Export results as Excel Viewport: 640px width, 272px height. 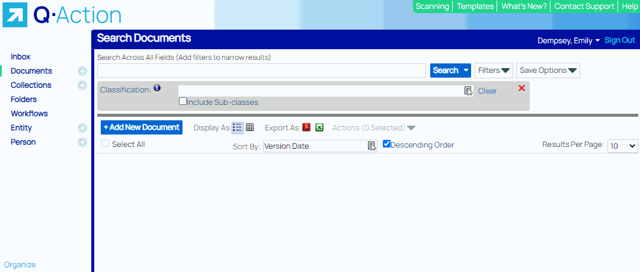[x=319, y=127]
